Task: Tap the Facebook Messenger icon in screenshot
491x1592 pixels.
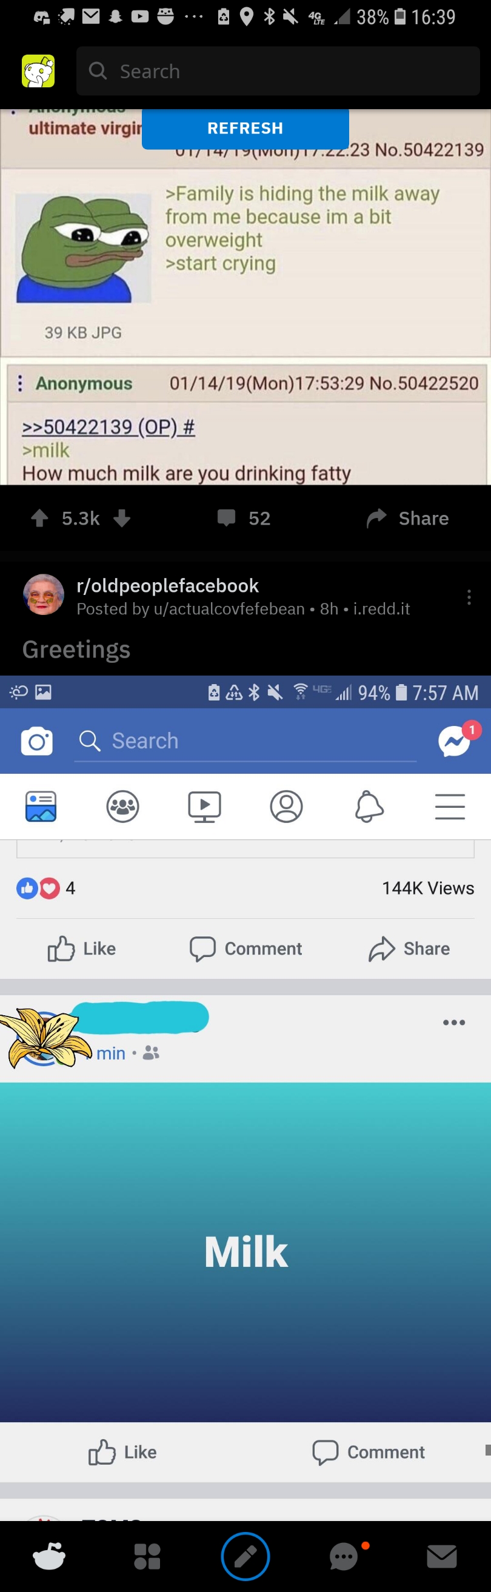Action: [x=455, y=741]
